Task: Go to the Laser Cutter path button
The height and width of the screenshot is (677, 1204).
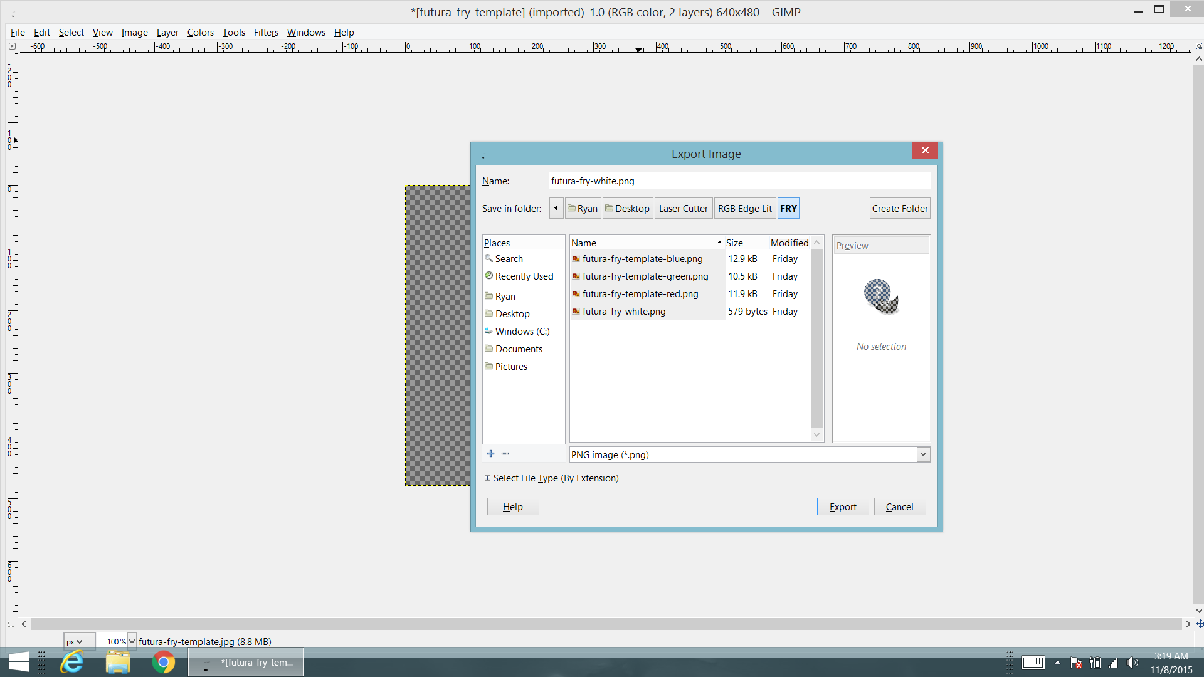Action: (683, 208)
